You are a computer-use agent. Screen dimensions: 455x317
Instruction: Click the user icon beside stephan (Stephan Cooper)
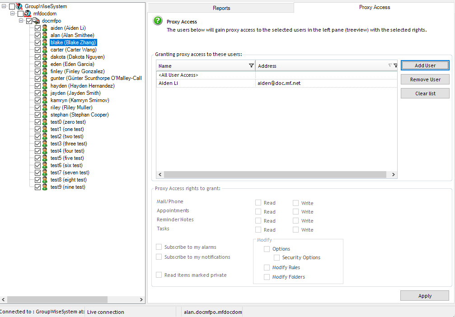click(x=45, y=115)
